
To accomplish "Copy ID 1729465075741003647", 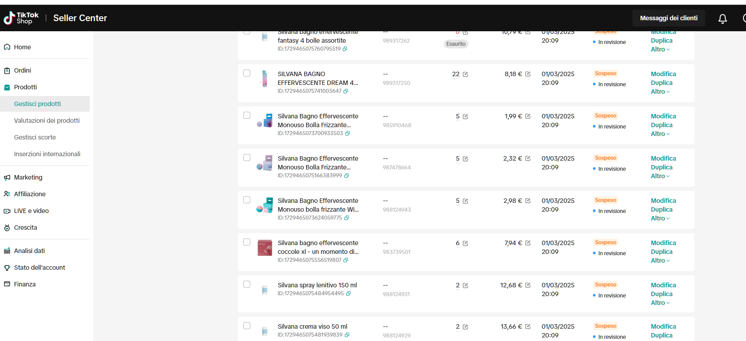I will pos(346,91).
